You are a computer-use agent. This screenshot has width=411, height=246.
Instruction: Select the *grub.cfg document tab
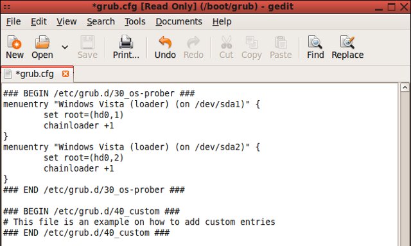[37, 75]
